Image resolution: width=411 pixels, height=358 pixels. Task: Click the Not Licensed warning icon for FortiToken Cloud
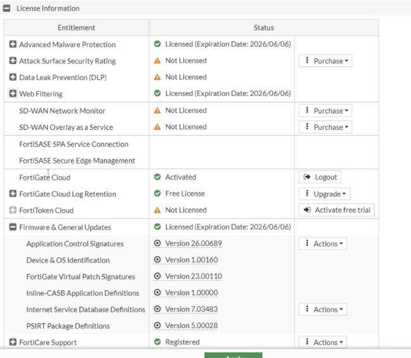click(158, 210)
